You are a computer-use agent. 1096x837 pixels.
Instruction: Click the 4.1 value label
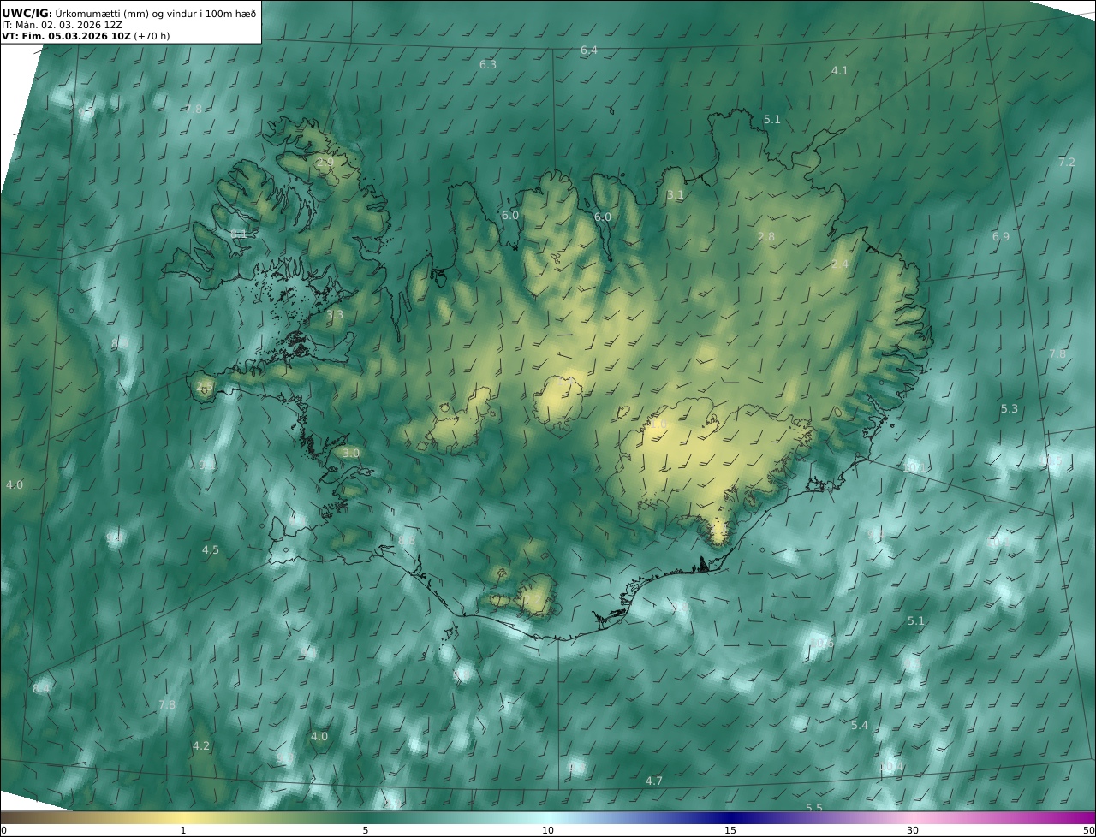click(840, 70)
